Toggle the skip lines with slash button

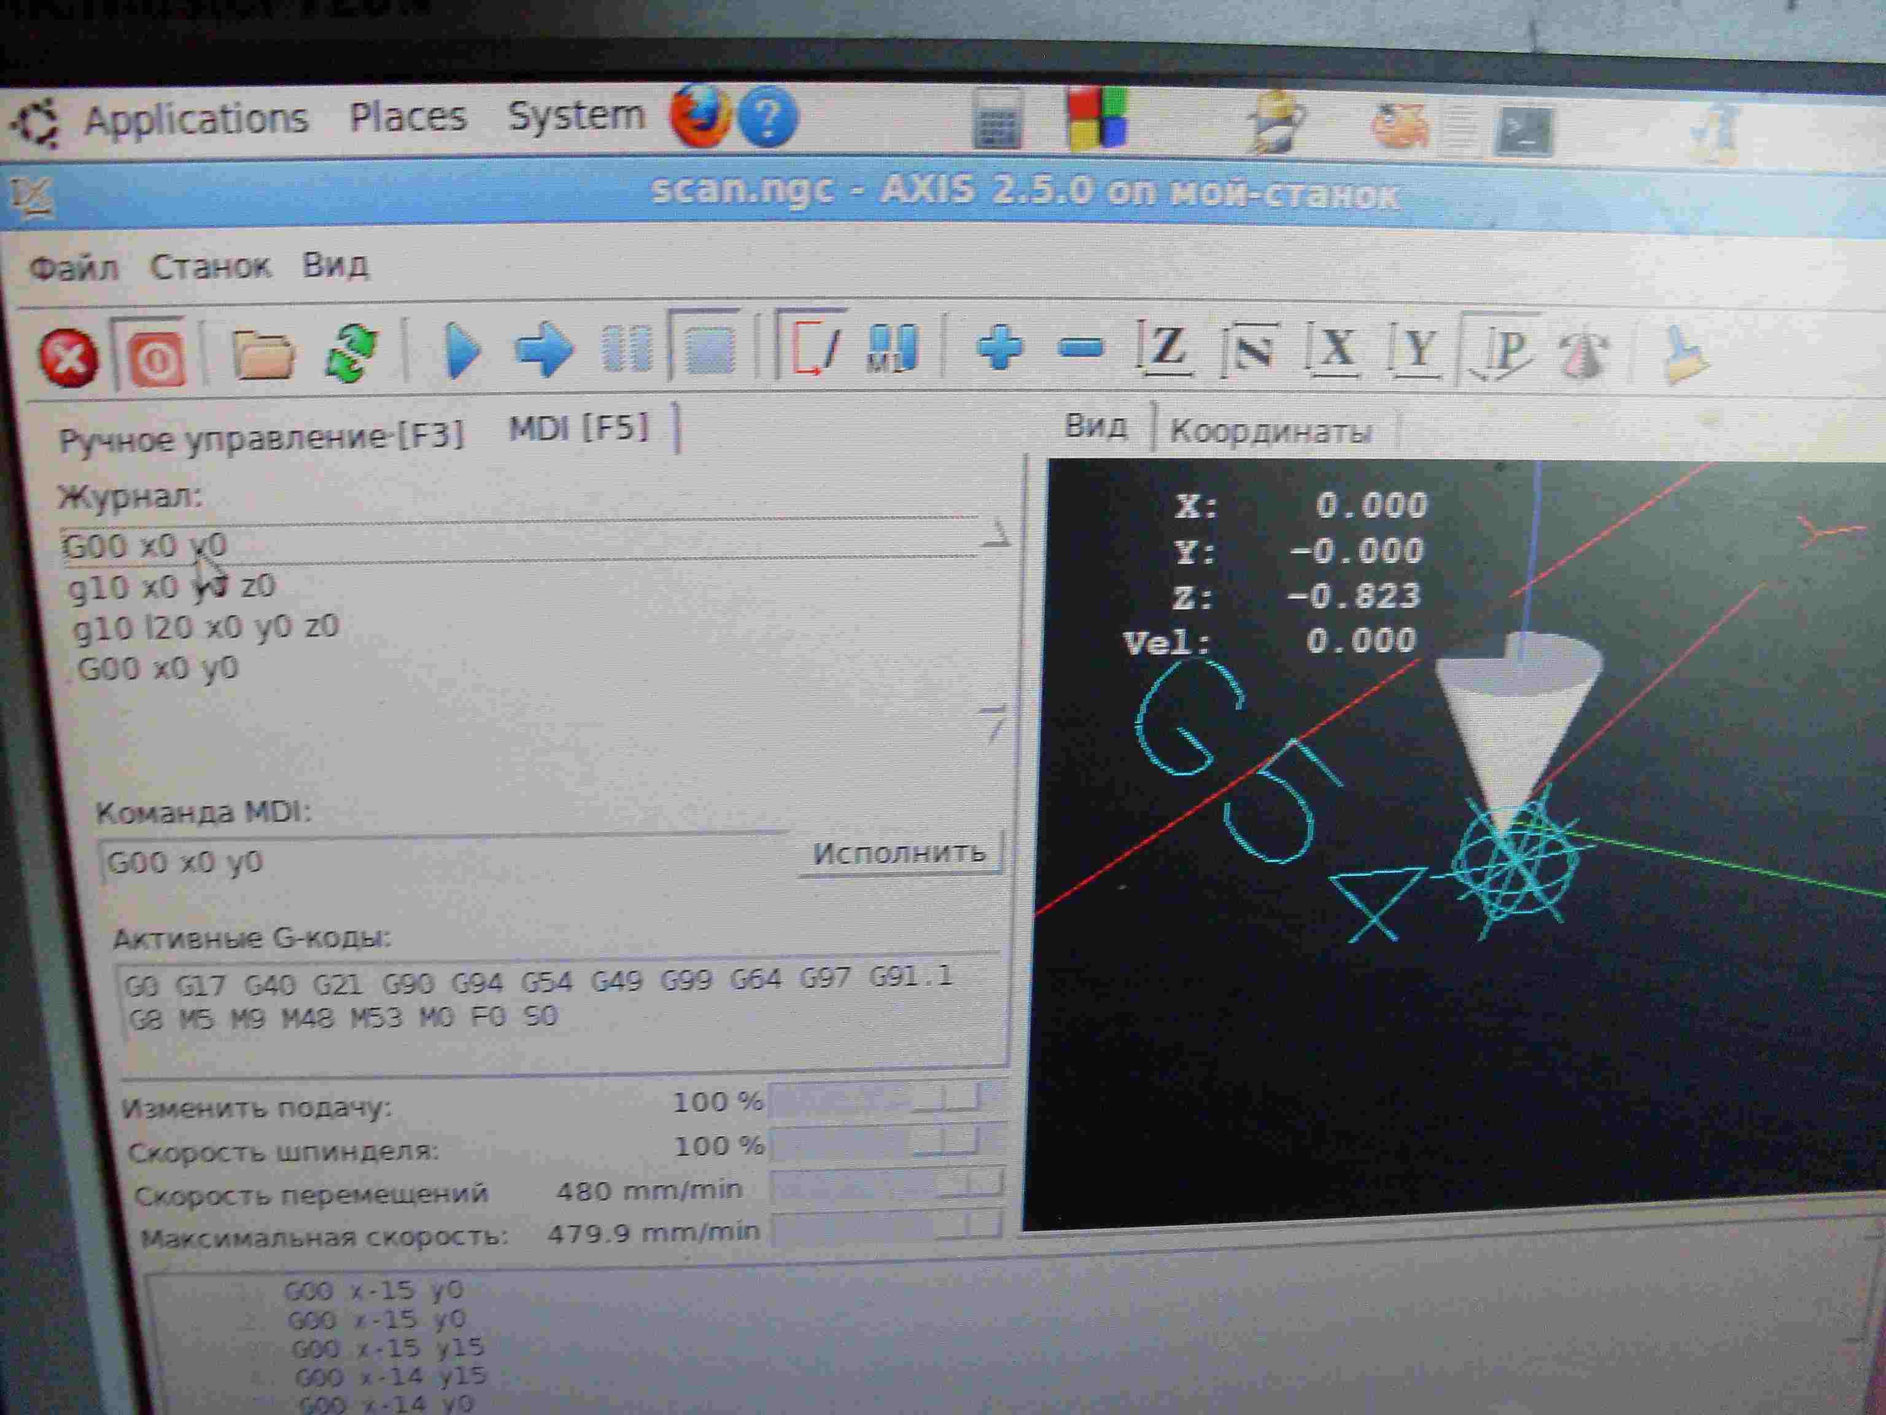(813, 348)
